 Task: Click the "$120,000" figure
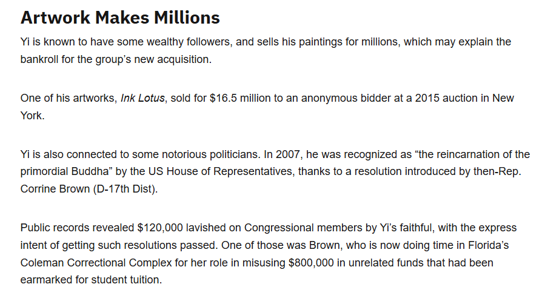click(160, 228)
